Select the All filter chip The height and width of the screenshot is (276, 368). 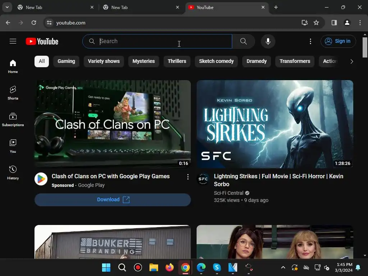42,61
